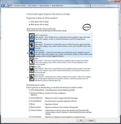Click the T Teen rating icon

point(32,61)
